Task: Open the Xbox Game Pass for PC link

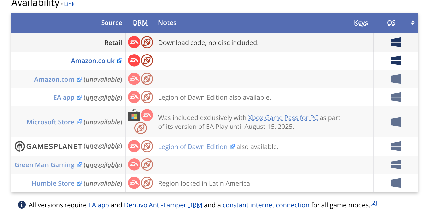Action: coord(283,118)
